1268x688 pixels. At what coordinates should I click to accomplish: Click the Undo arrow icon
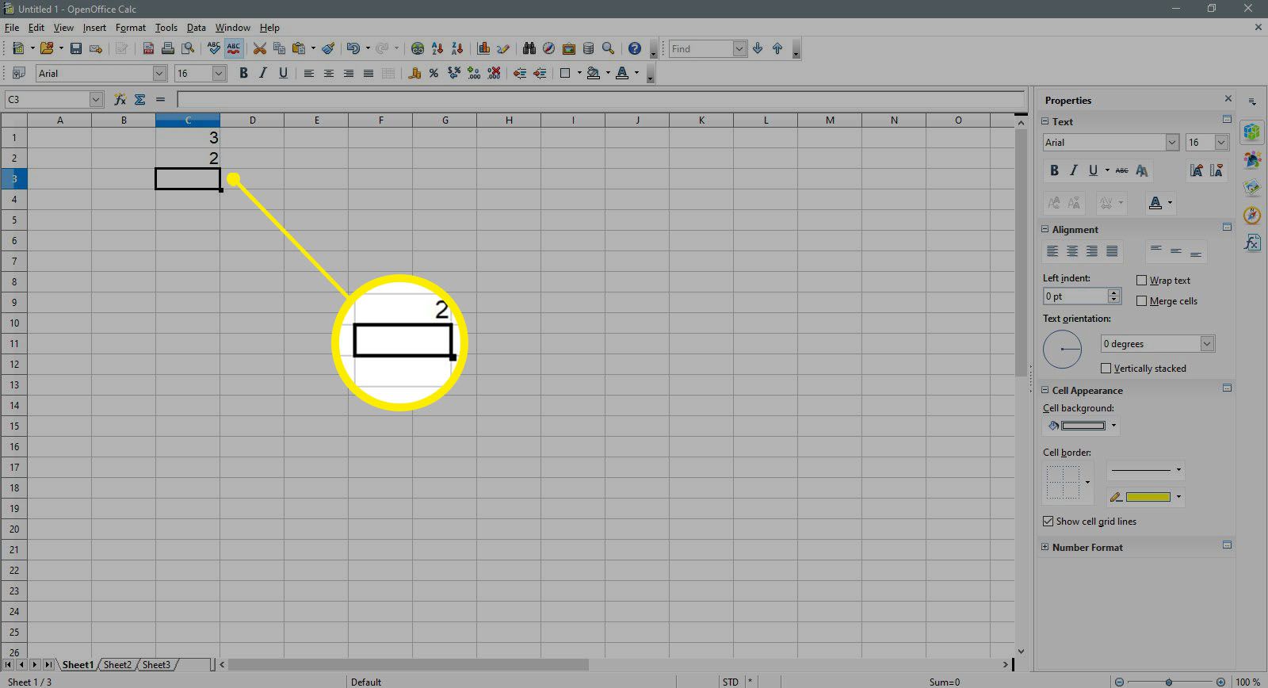pos(353,49)
